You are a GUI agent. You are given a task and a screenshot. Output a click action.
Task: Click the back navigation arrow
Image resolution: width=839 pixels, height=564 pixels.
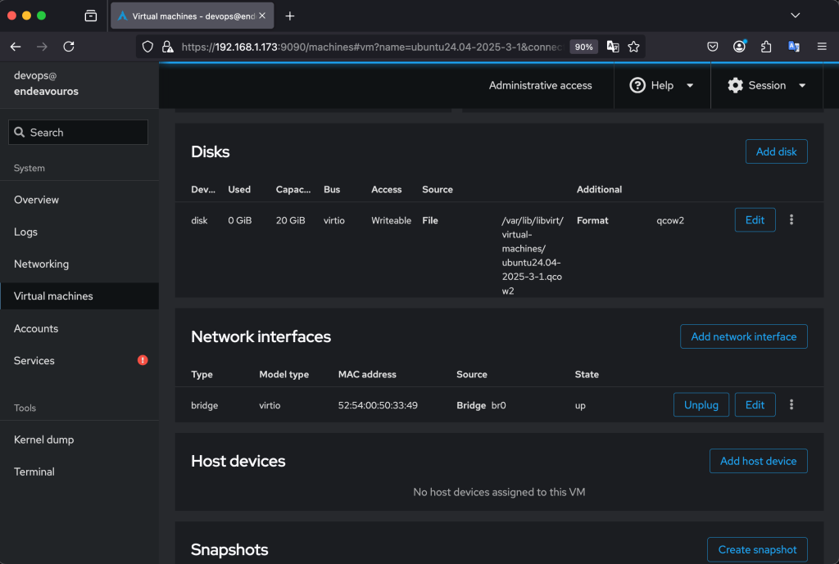[x=16, y=47]
